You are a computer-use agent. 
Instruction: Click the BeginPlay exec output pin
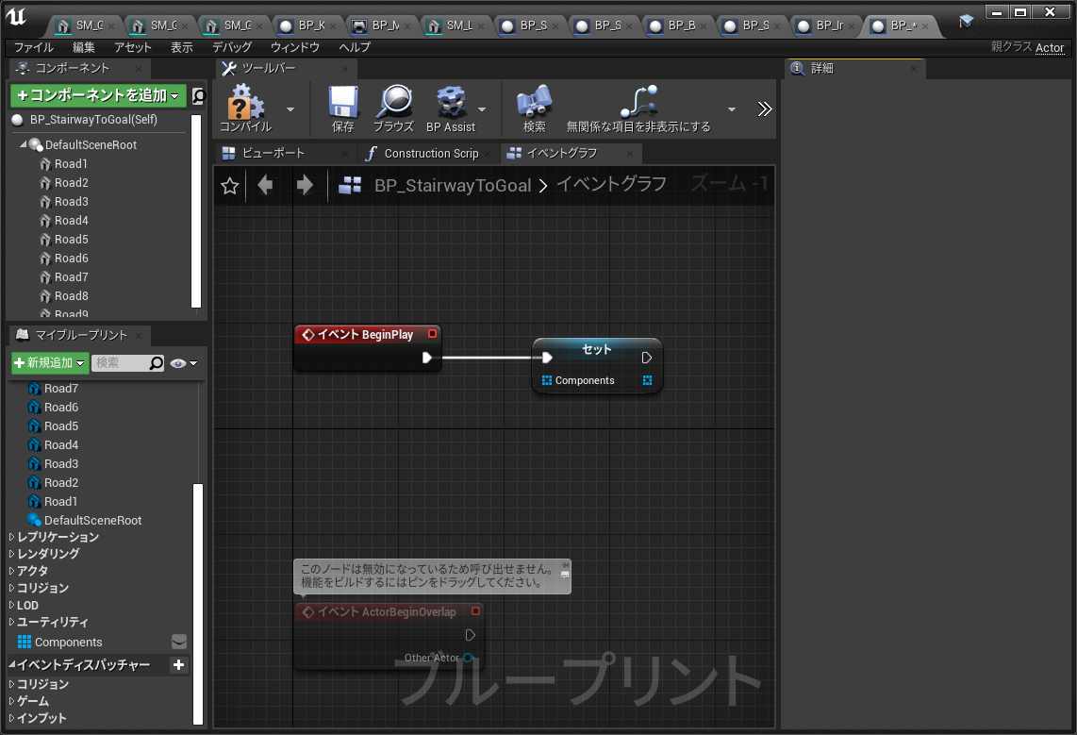[x=426, y=358]
